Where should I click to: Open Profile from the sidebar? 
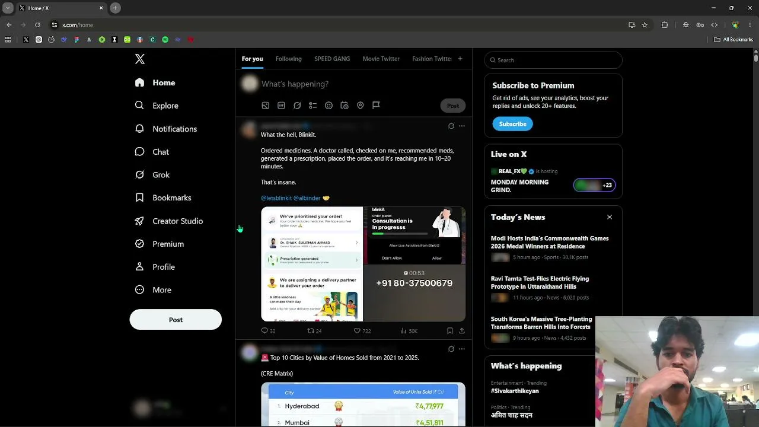click(155, 267)
